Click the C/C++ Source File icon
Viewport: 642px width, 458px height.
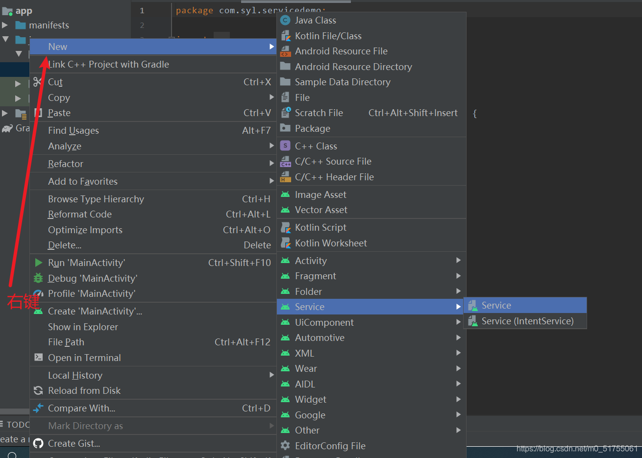coord(285,161)
